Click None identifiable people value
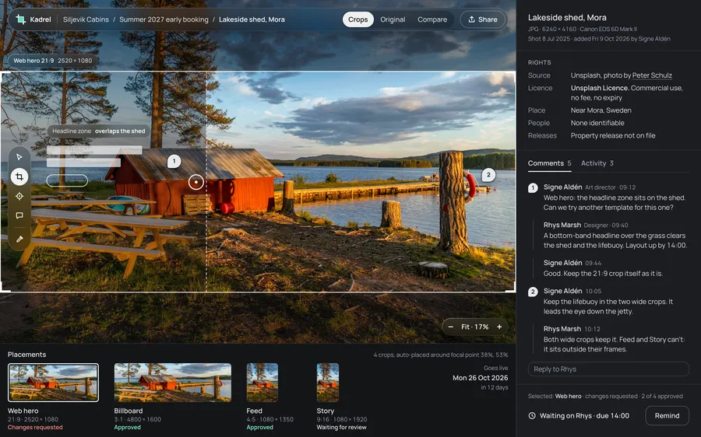 click(597, 123)
